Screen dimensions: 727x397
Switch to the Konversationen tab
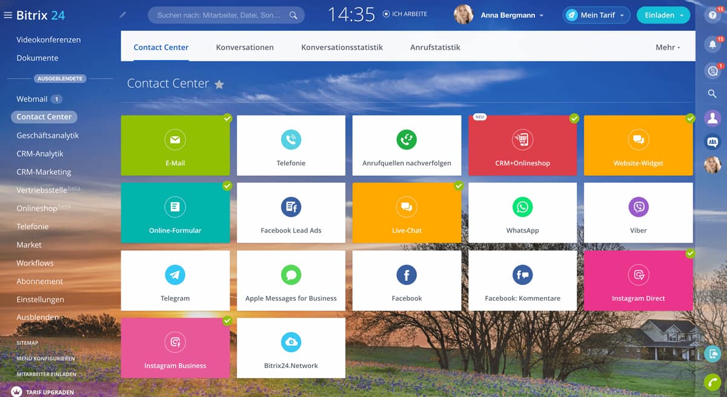[245, 47]
